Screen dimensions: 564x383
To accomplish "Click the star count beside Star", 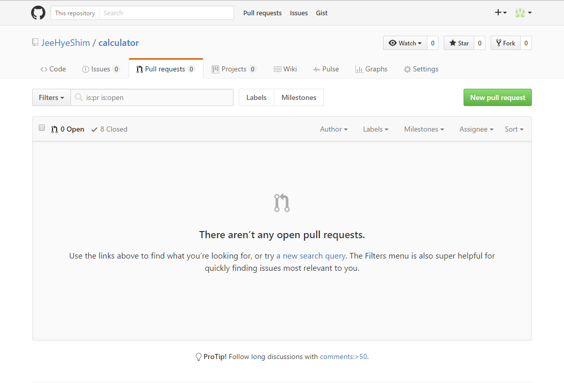I will click(479, 43).
